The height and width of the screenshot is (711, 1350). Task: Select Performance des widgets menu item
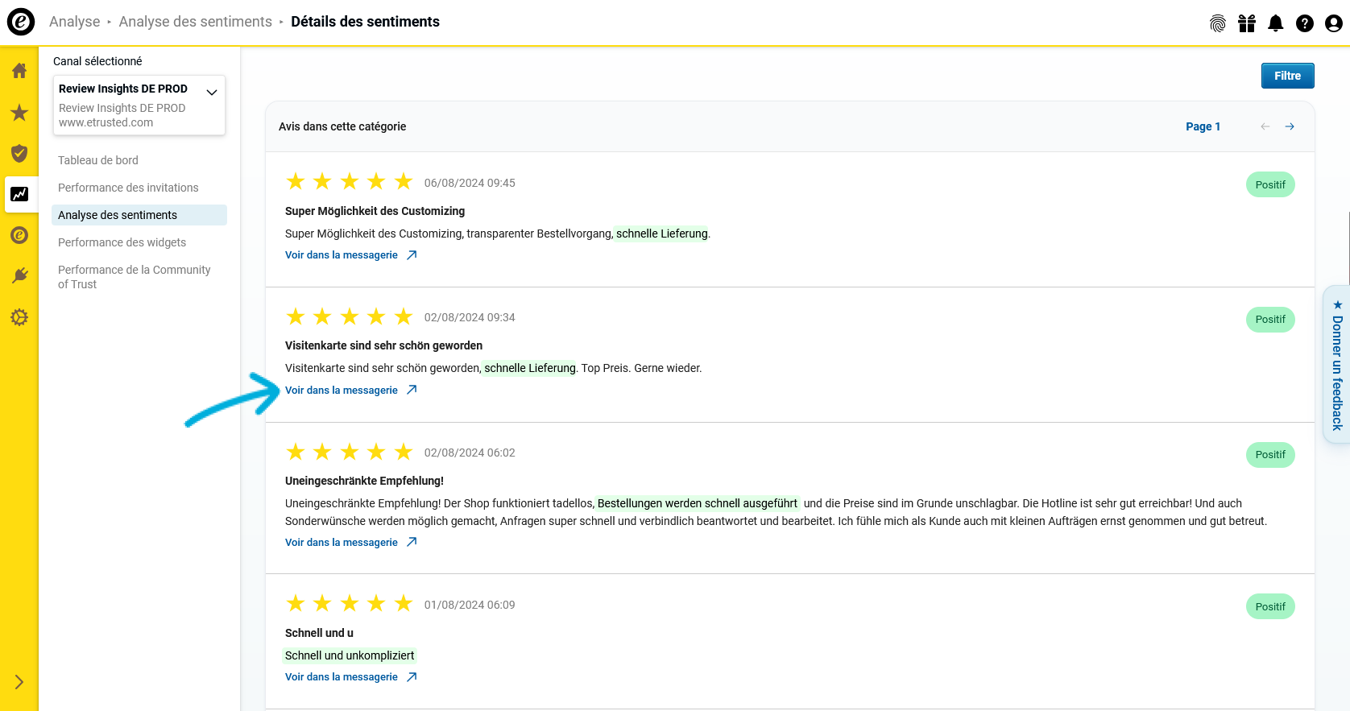(122, 242)
